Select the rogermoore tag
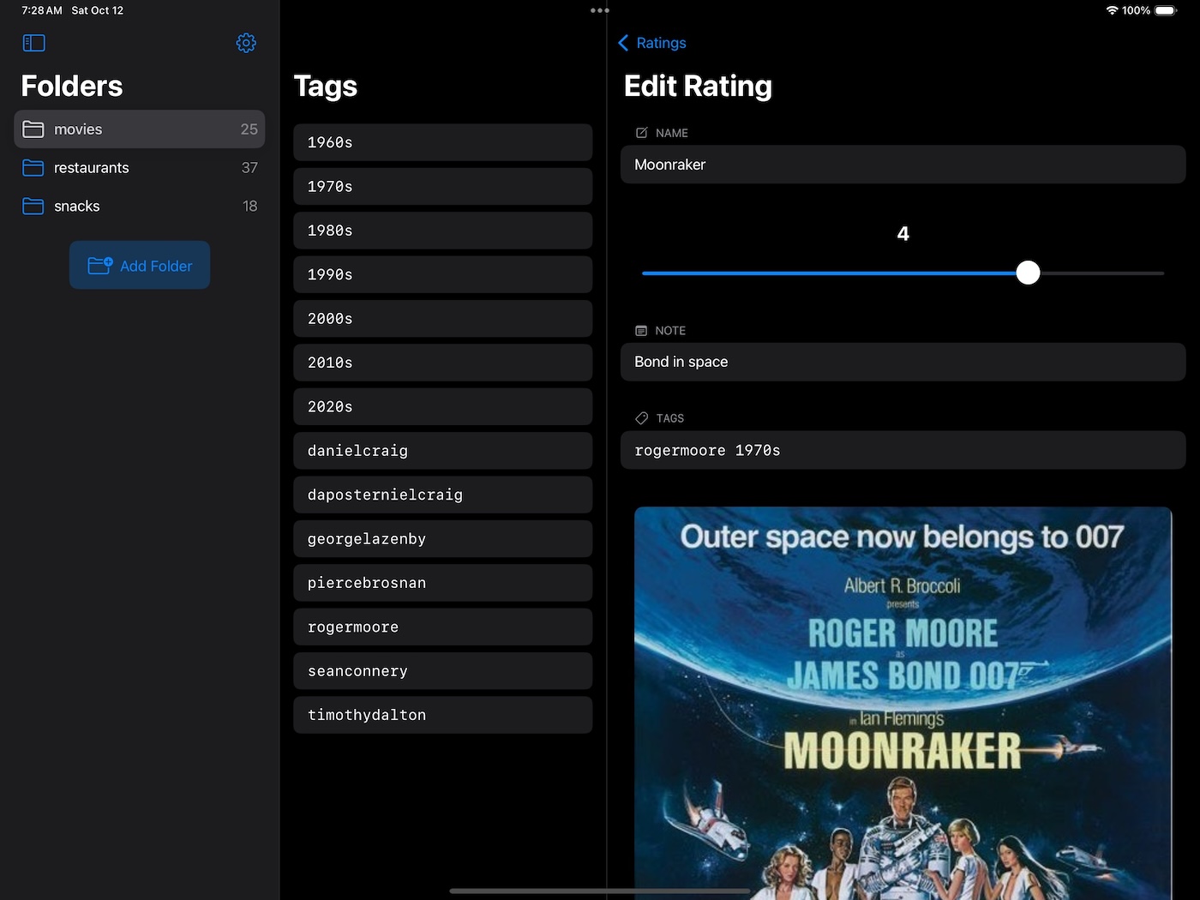 click(442, 627)
